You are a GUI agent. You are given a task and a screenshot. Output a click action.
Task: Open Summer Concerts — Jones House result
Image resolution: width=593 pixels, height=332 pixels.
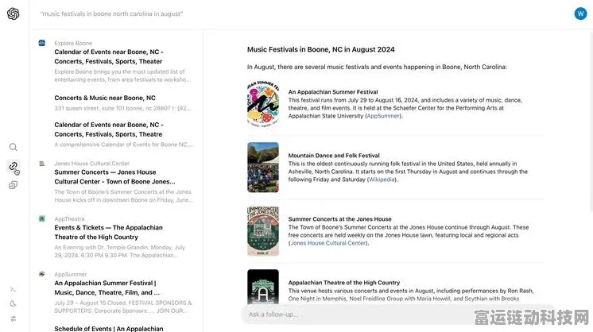click(114, 177)
